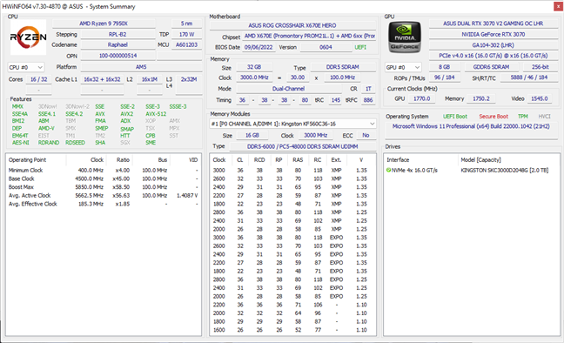The width and height of the screenshot is (564, 343).
Task: Click the AM5 platform field
Action: point(141,67)
